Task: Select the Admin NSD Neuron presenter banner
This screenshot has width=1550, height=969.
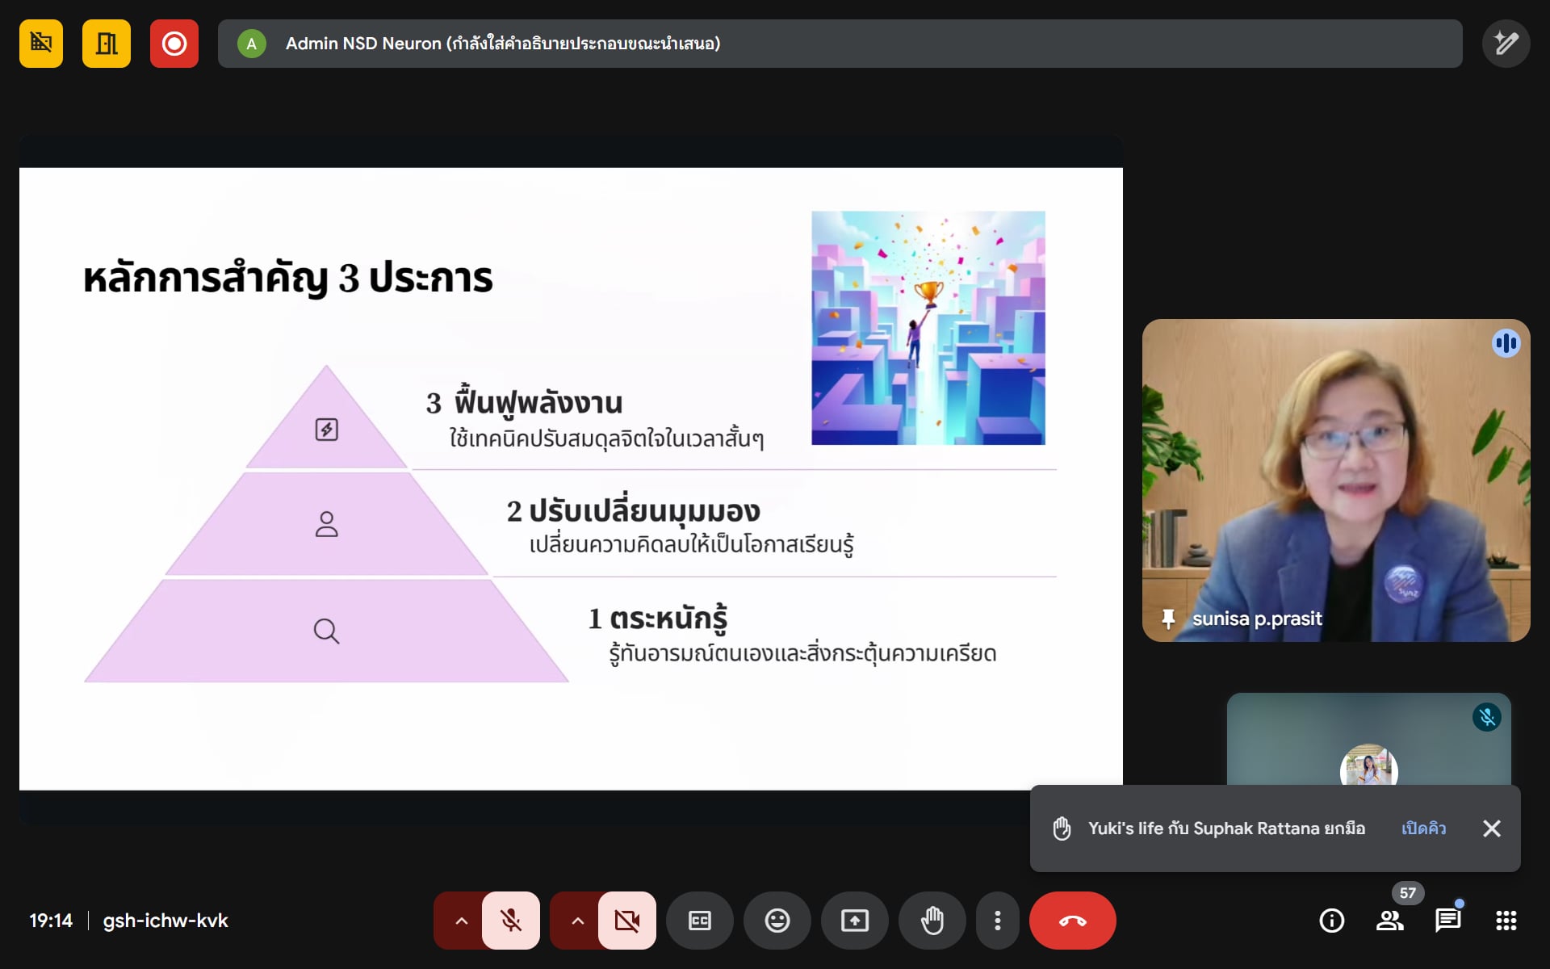Action: 840,44
